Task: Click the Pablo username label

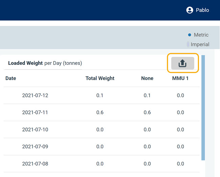Action: pyautogui.click(x=202, y=10)
